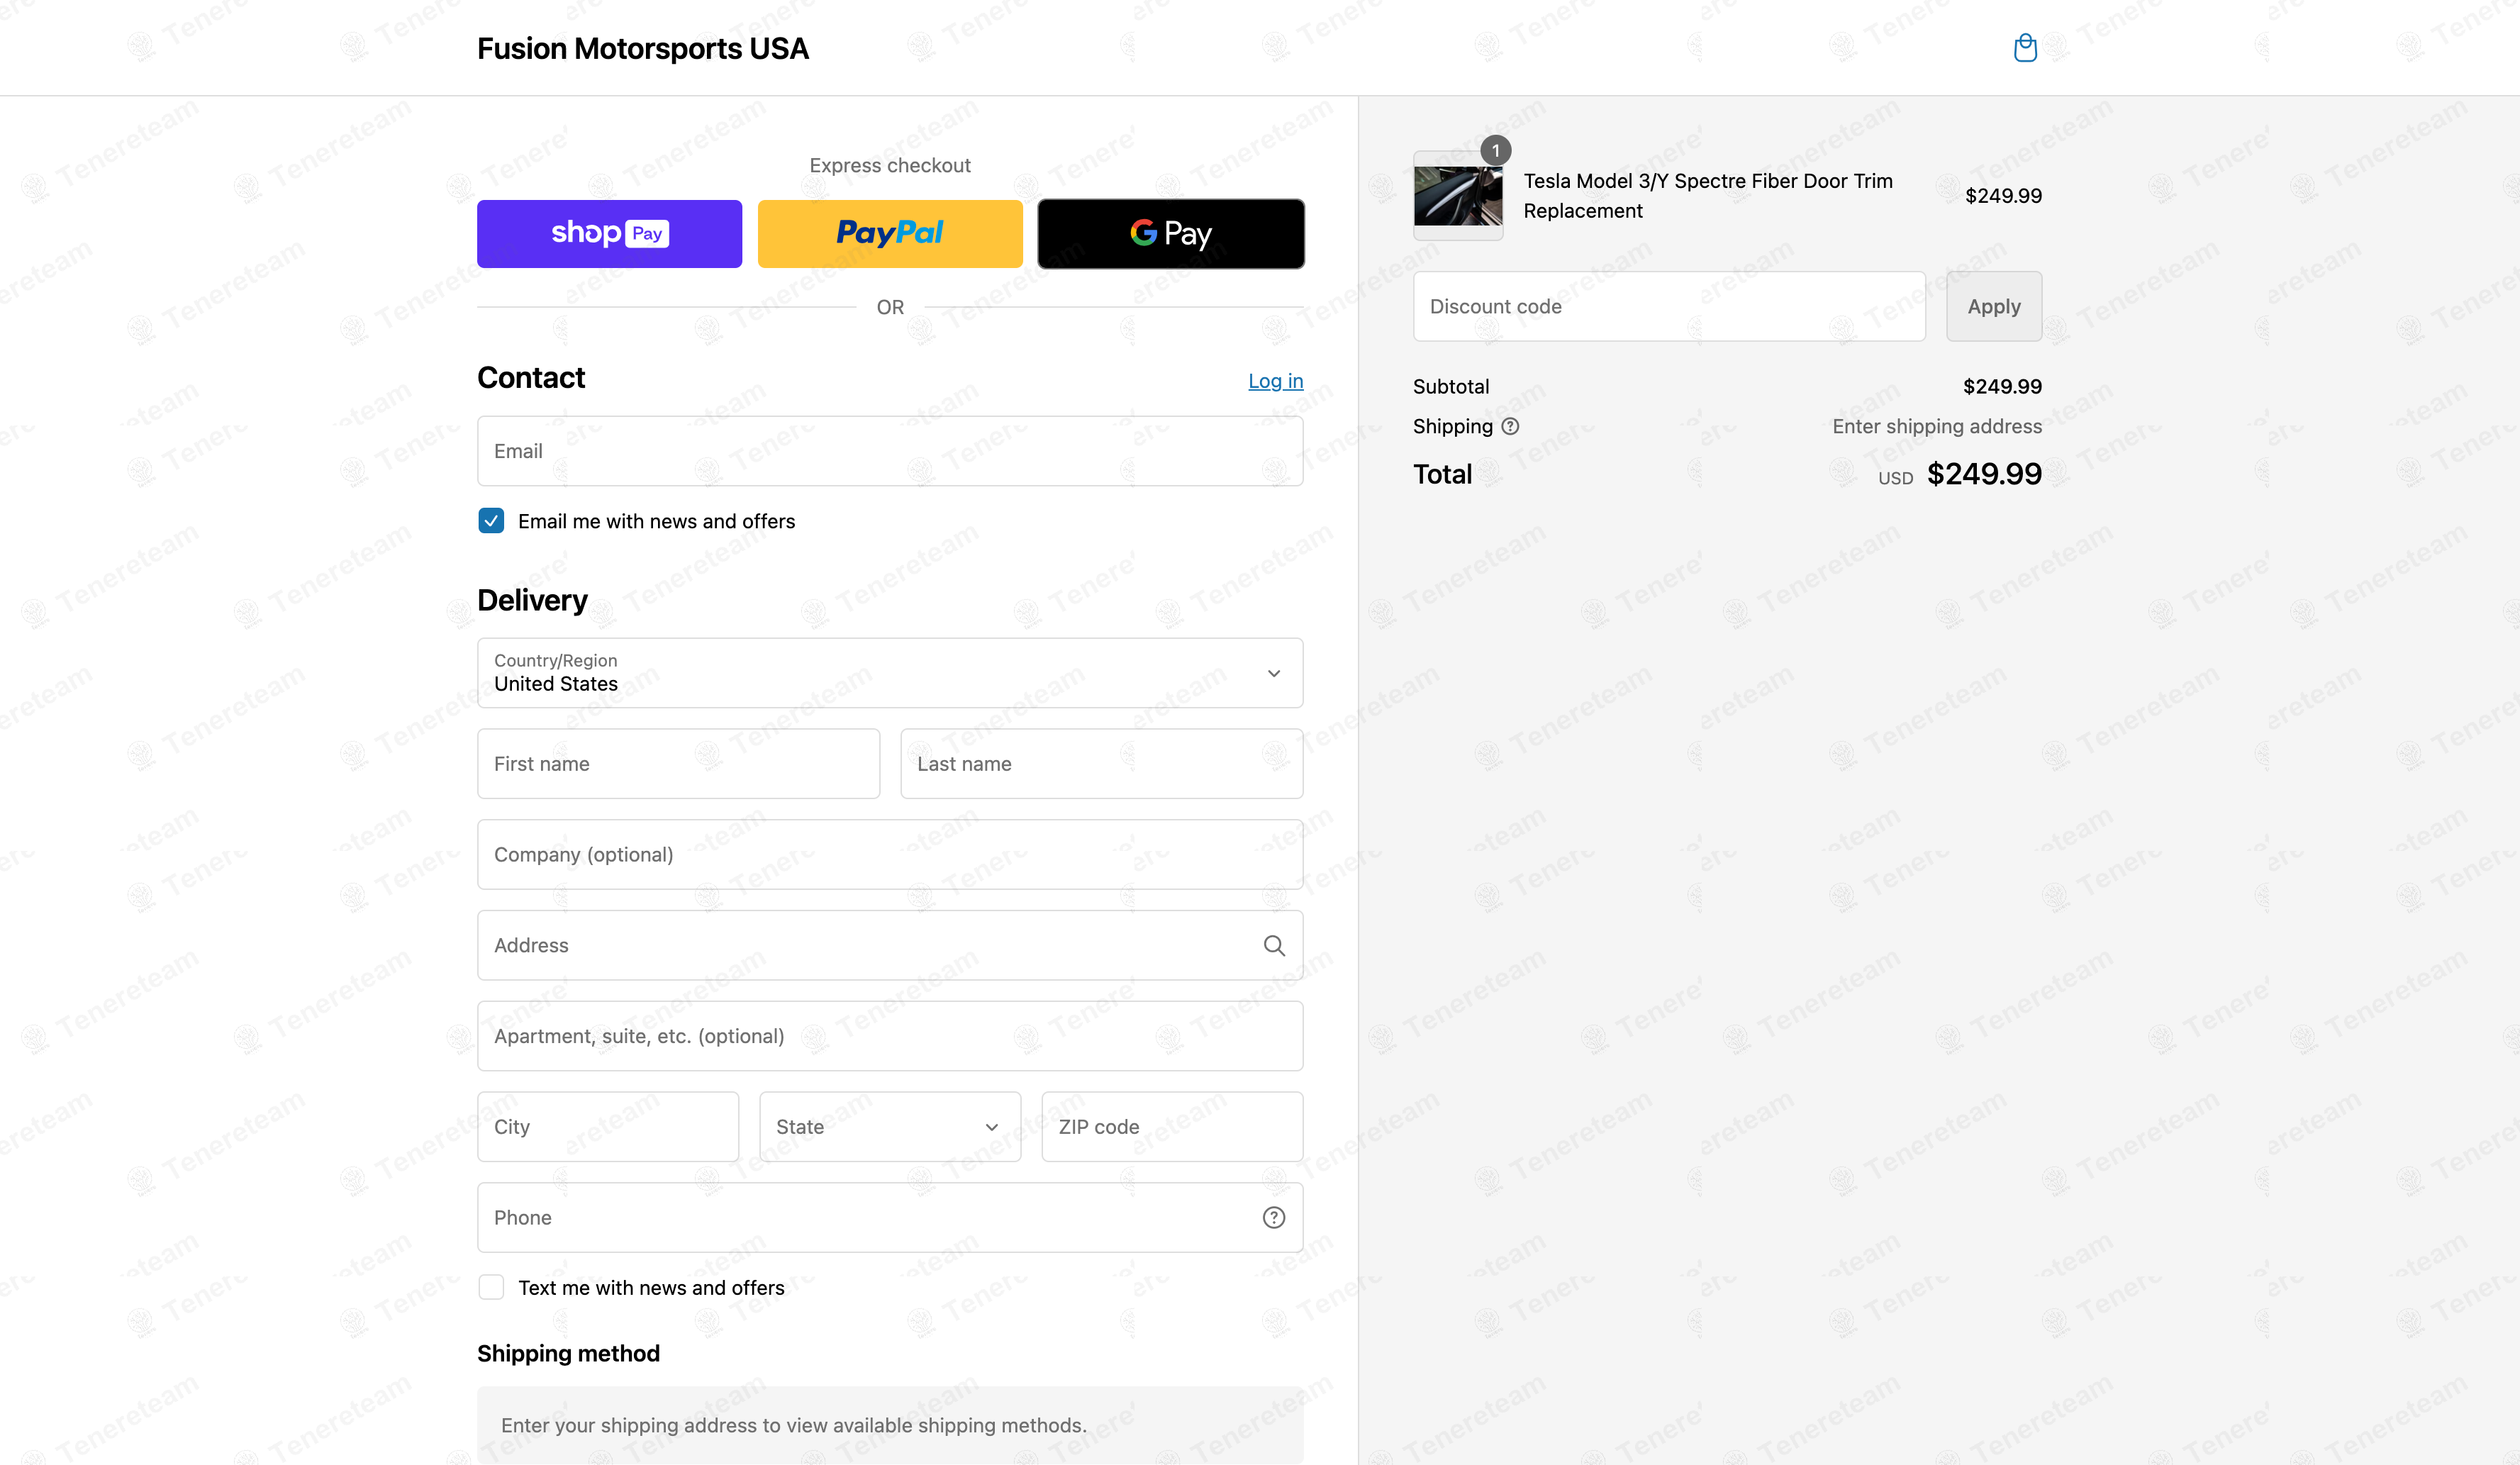
Task: Click the address search magnifier icon
Action: [x=1274, y=945]
